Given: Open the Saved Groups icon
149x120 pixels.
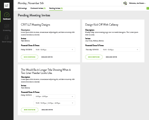Looking at the screenshot, I should (7, 37).
